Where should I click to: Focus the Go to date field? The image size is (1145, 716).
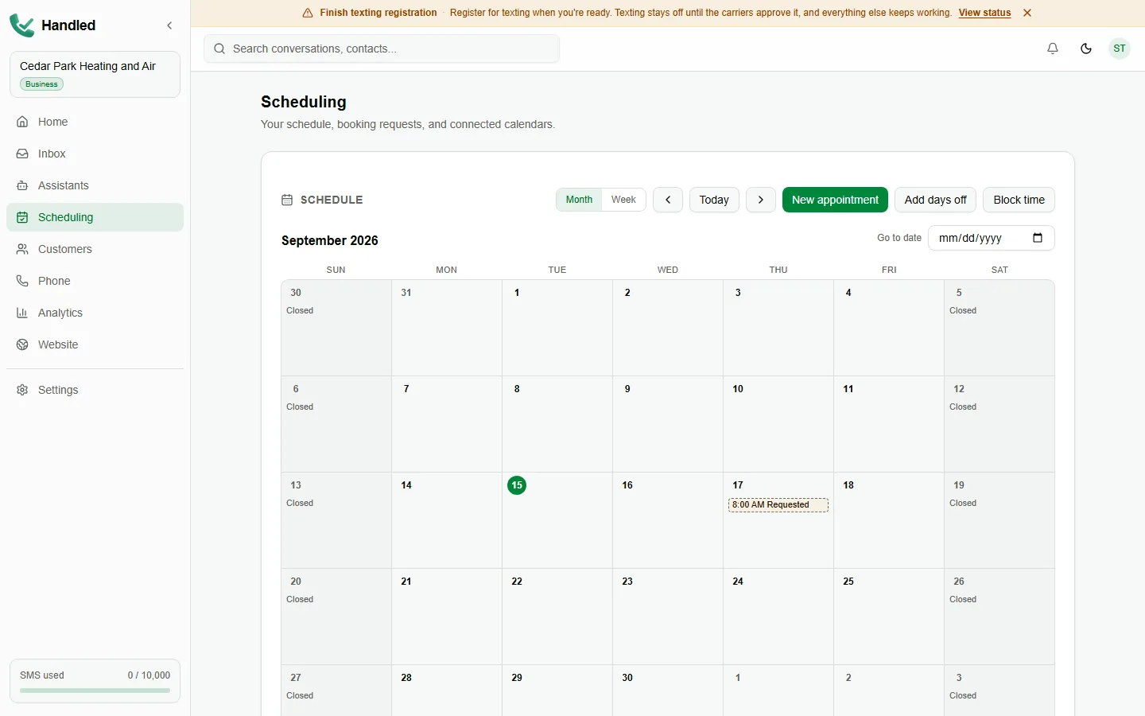pos(992,238)
